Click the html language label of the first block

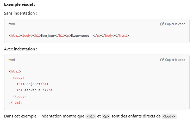(12, 24)
